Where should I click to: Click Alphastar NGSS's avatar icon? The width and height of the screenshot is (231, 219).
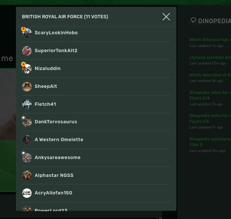27,175
